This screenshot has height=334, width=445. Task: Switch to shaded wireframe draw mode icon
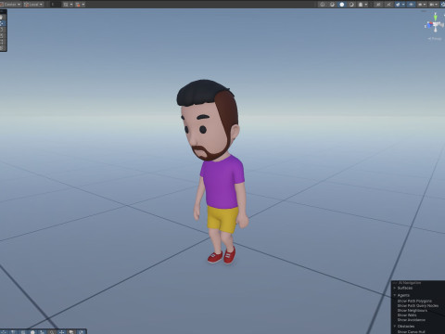click(332, 5)
